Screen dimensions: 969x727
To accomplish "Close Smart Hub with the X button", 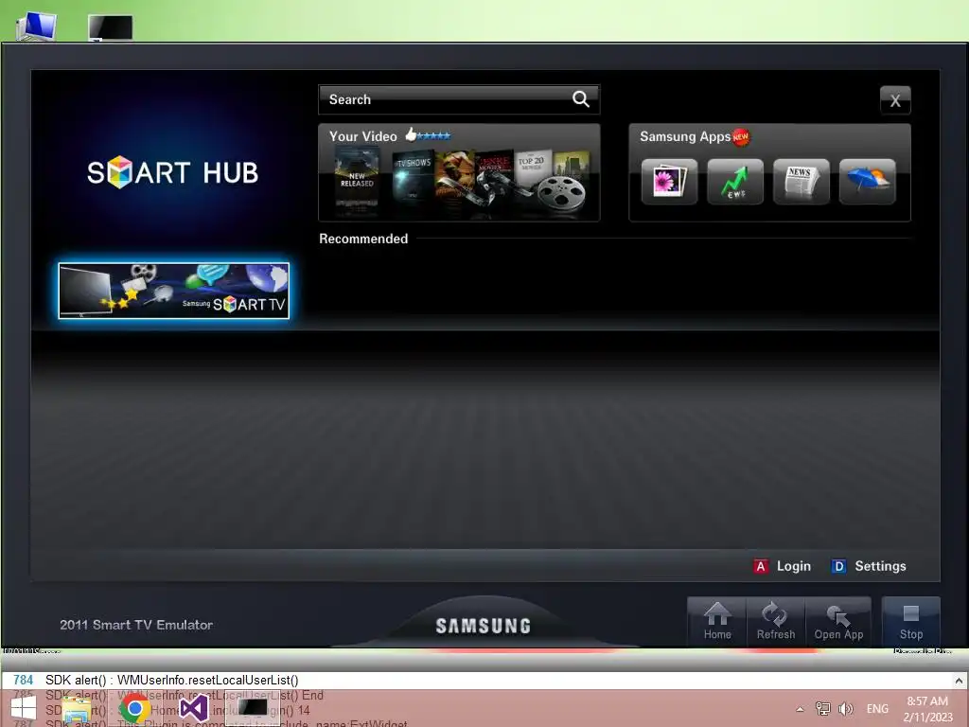I will [x=895, y=100].
